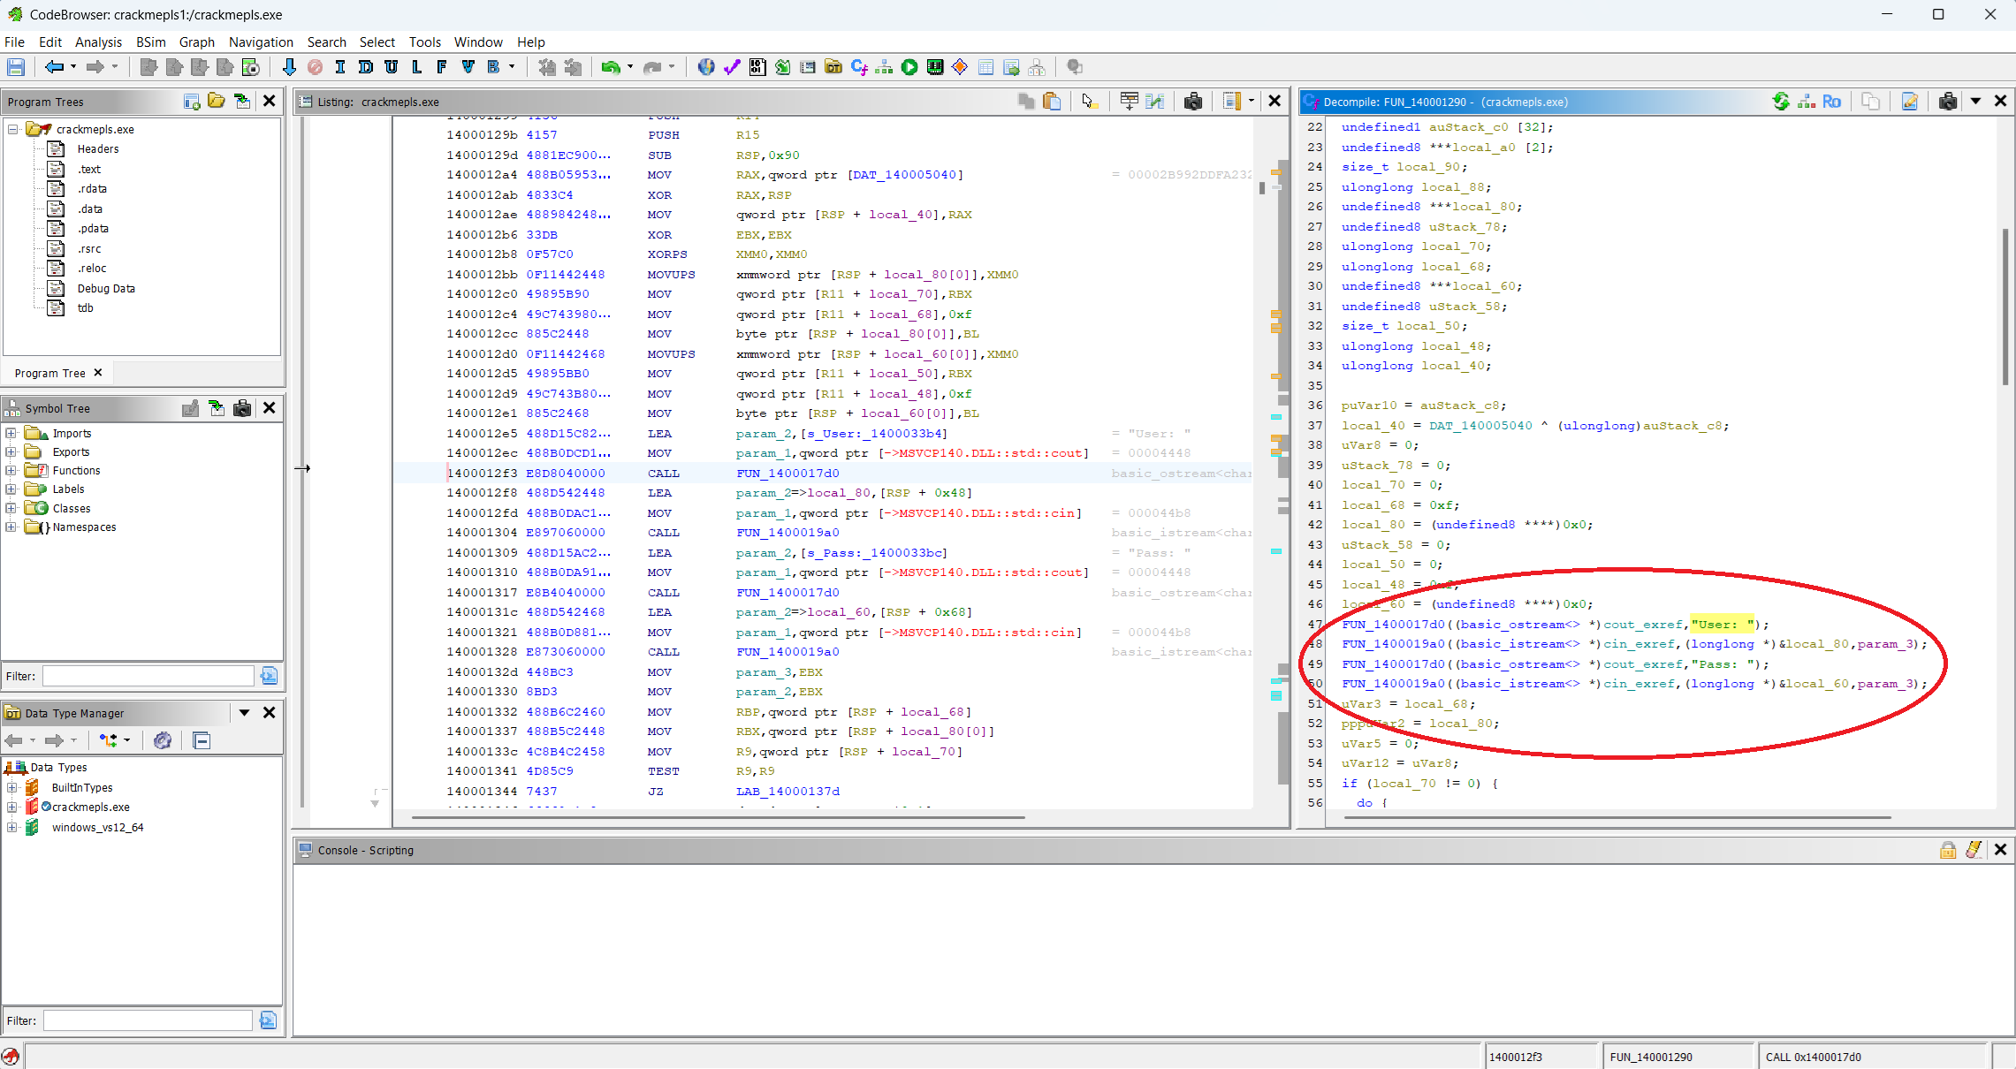Jump to the next Undefined with the U icon
The image size is (2016, 1069).
click(x=392, y=67)
